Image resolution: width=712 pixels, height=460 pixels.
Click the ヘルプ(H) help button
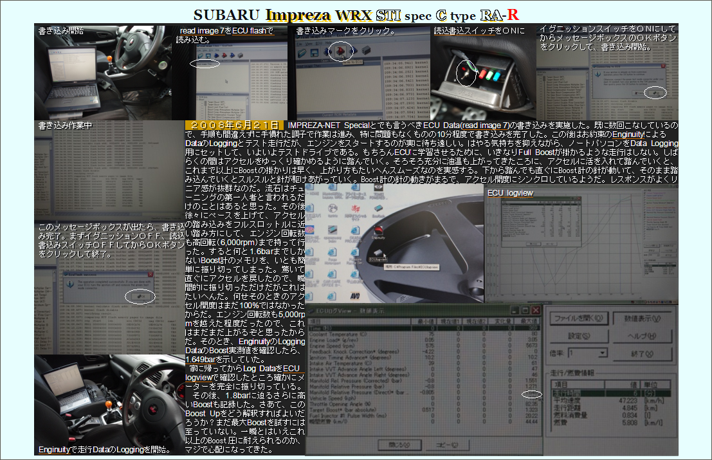[x=643, y=336]
